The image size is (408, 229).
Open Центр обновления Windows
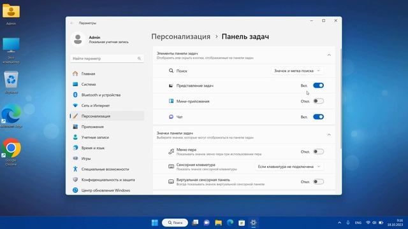[107, 190]
